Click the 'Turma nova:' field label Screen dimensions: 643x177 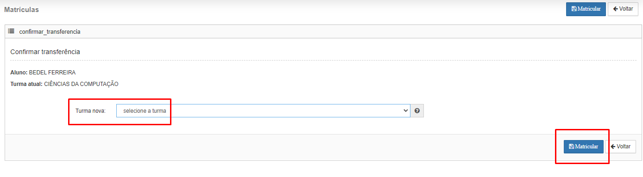point(90,111)
